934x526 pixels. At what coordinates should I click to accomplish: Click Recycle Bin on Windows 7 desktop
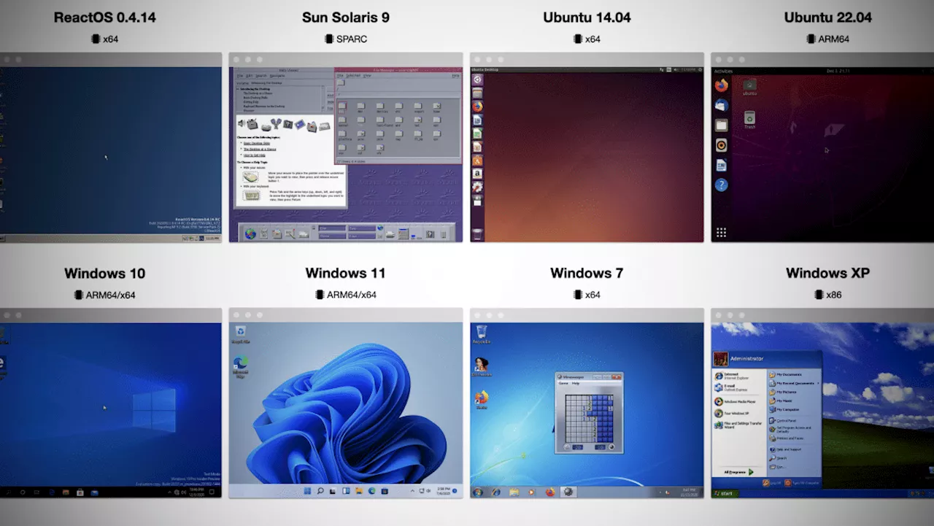point(481,335)
